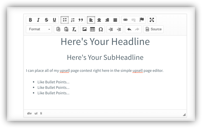202x128 pixels.
Task: Toggle italic formatting
Action: coord(38,20)
